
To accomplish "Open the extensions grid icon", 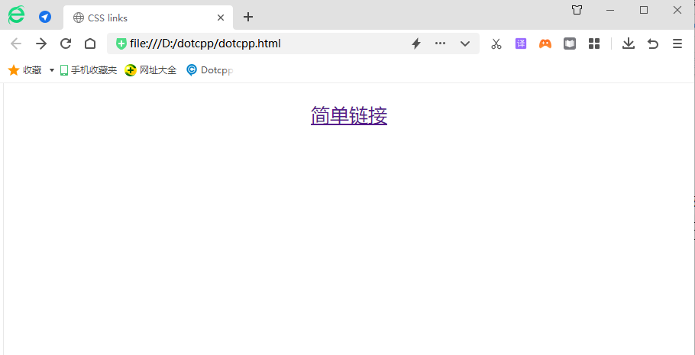I will click(594, 44).
